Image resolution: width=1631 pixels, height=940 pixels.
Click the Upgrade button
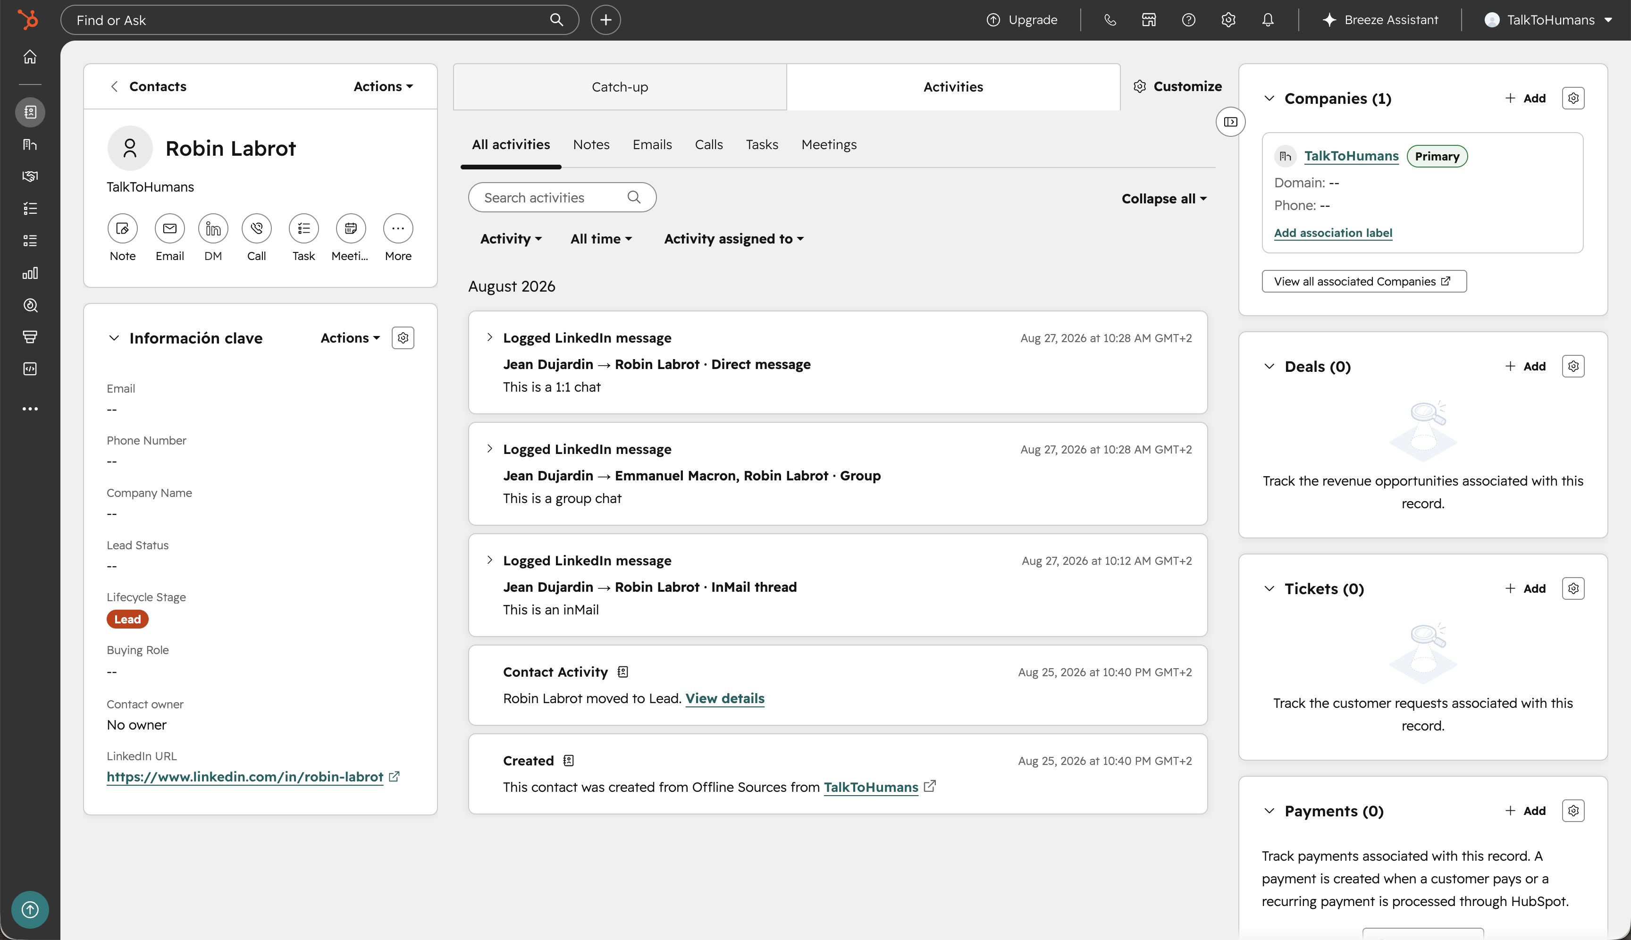coord(1022,20)
